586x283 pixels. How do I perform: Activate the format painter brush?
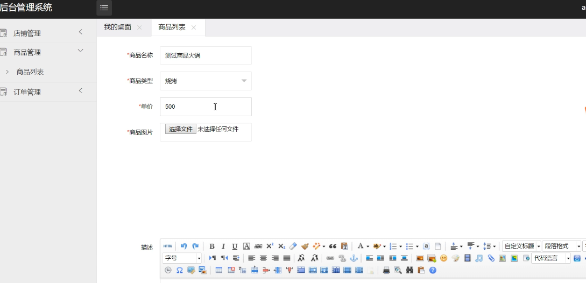305,246
